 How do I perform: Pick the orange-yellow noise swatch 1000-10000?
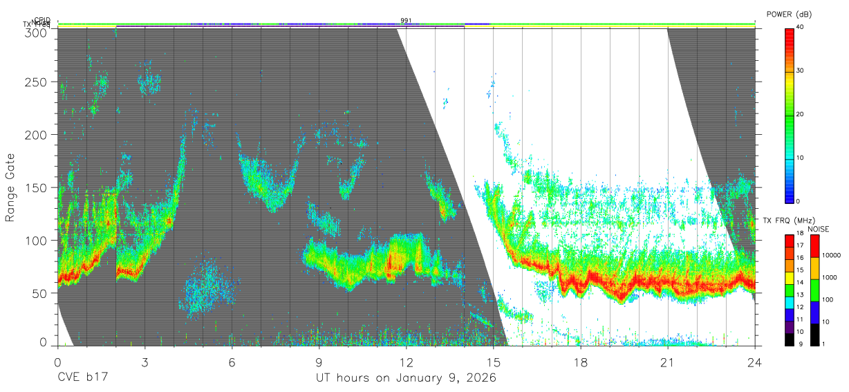[815, 268]
